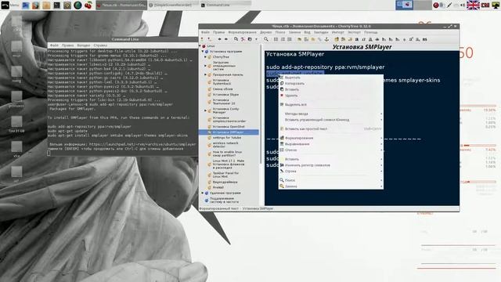Open Методы ввода submenu in context menu
The width and height of the screenshot is (501, 282).
tap(330, 114)
